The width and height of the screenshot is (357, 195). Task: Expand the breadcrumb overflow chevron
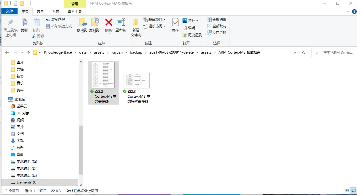pyautogui.click(x=40, y=52)
